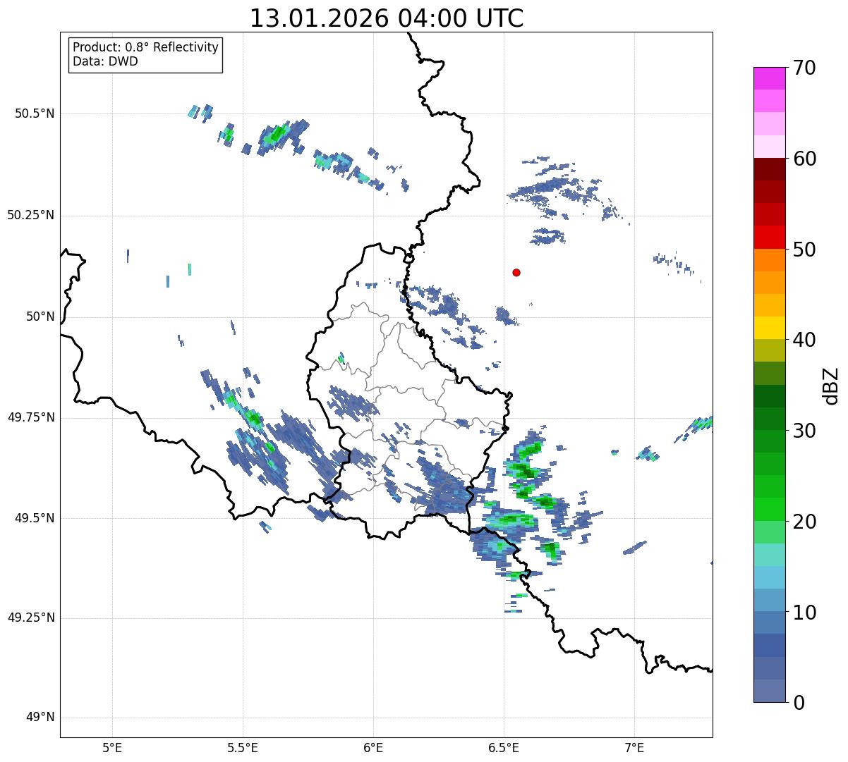Click the bright green colorbar segment just above 20
Image resolution: width=848 pixels, height=762 pixels.
(x=769, y=509)
